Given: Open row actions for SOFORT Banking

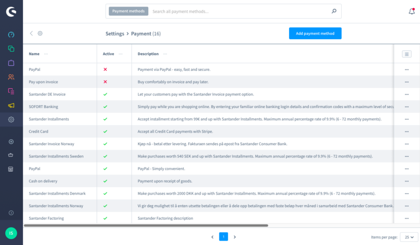Looking at the screenshot, I should [x=407, y=107].
